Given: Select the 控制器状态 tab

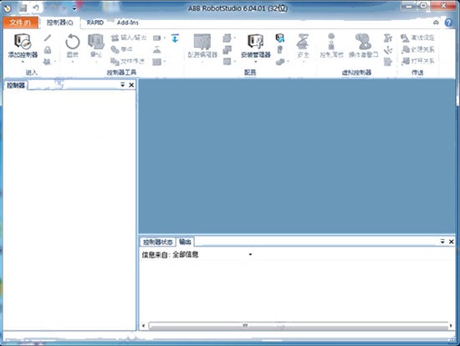Looking at the screenshot, I should [x=157, y=242].
